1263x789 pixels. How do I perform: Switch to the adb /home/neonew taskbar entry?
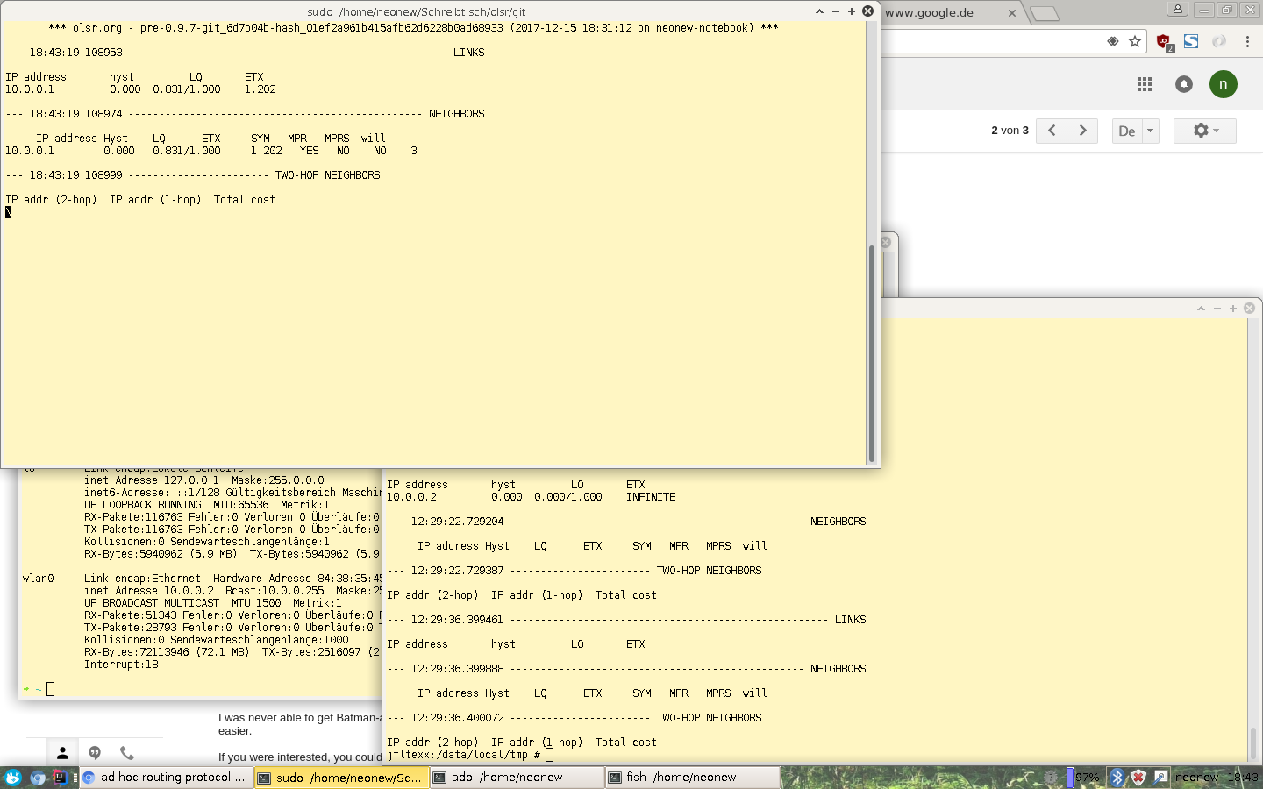click(x=517, y=778)
